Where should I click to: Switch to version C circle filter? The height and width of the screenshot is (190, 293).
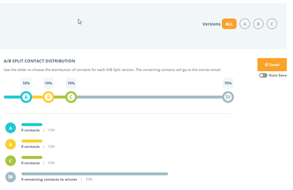coord(272,24)
